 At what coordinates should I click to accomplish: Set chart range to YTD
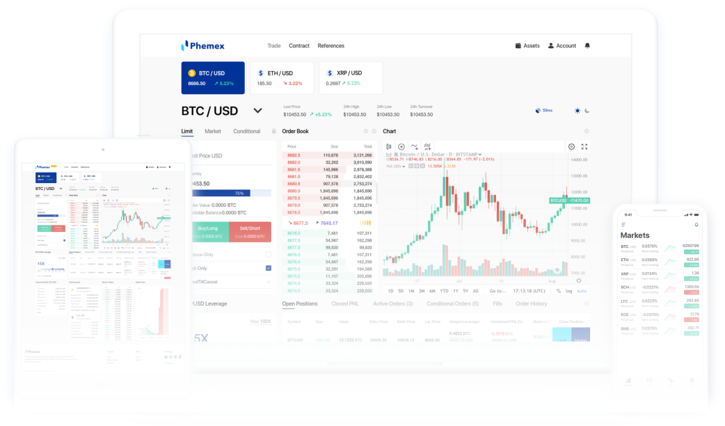(x=444, y=291)
